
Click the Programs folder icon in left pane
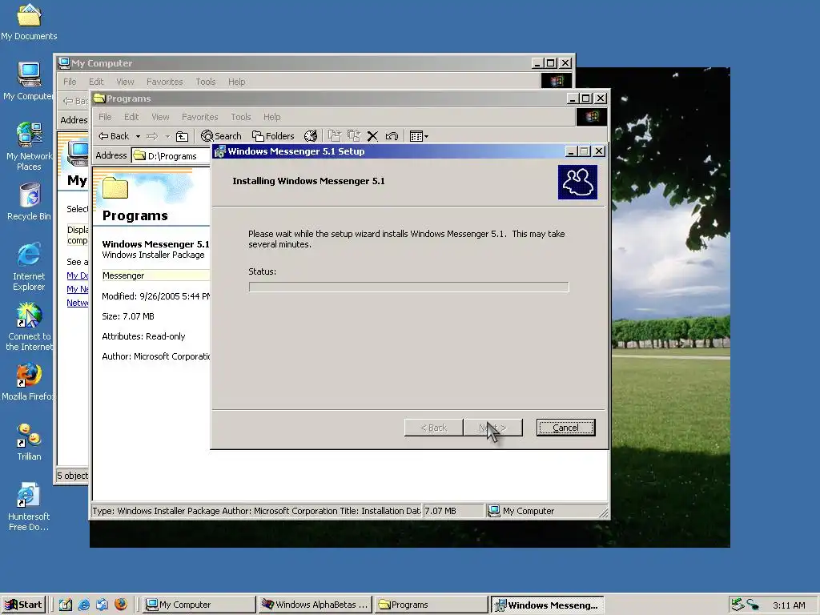(x=115, y=188)
